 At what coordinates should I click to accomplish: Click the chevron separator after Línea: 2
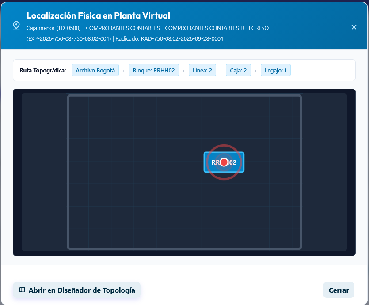coord(221,71)
